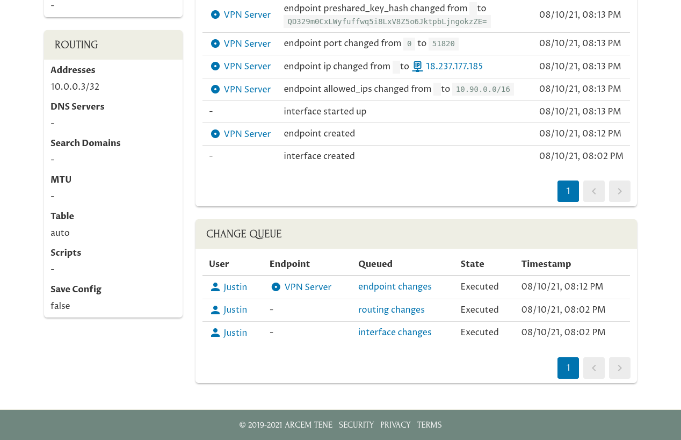Screen dimensions: 681x440
Task: Click the allowed IPs value 10.90.0.0/16
Action: click(x=483, y=89)
